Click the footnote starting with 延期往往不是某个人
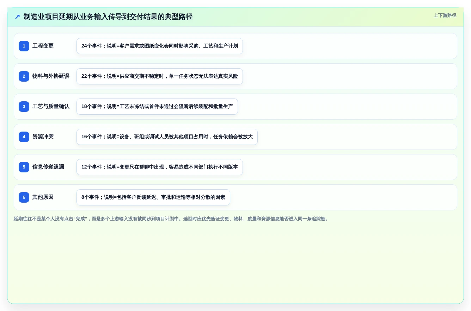 point(172,219)
